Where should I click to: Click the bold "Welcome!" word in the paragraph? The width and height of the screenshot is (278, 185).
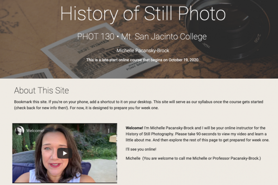coord(134,128)
